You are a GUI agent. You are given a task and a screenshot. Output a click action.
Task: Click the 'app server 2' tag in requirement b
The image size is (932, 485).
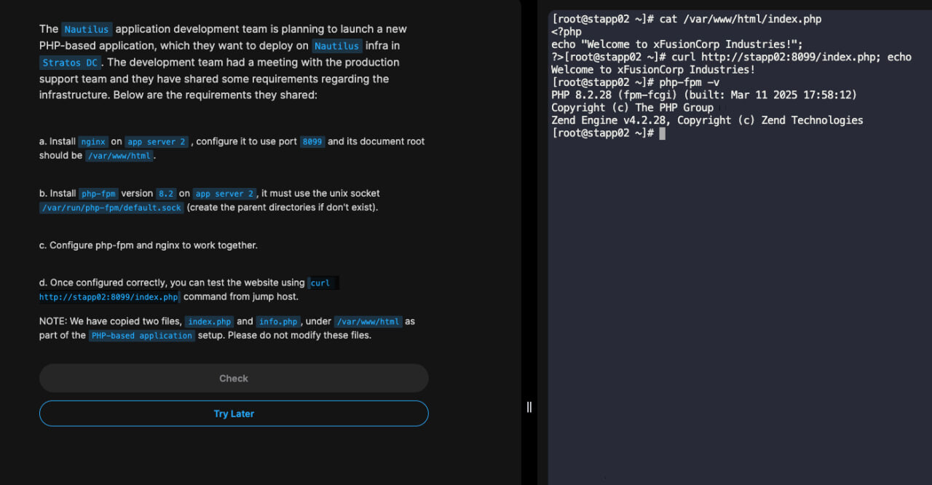tap(225, 194)
